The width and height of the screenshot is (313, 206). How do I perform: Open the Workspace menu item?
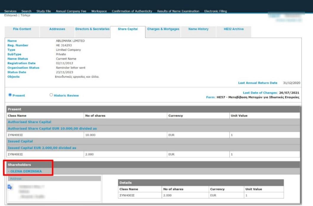99,11
